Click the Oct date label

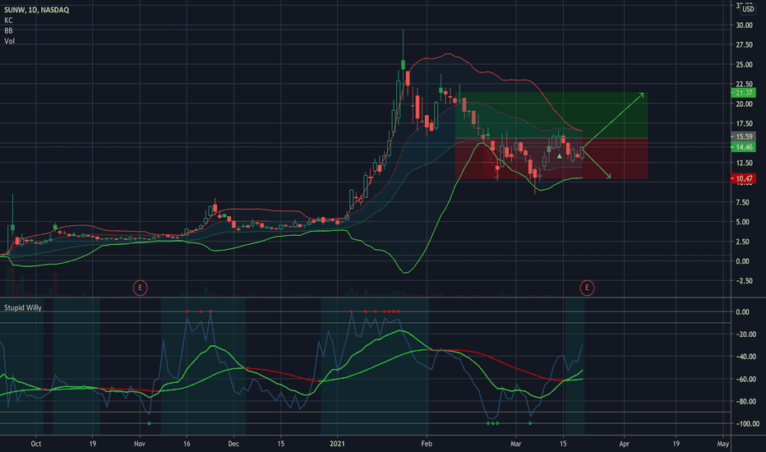36,444
